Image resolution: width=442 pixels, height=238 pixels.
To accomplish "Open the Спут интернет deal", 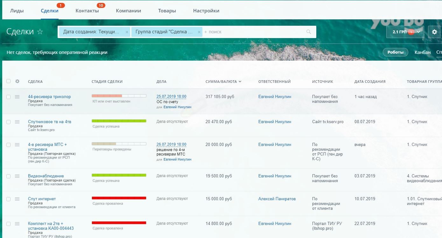I will 42,199.
